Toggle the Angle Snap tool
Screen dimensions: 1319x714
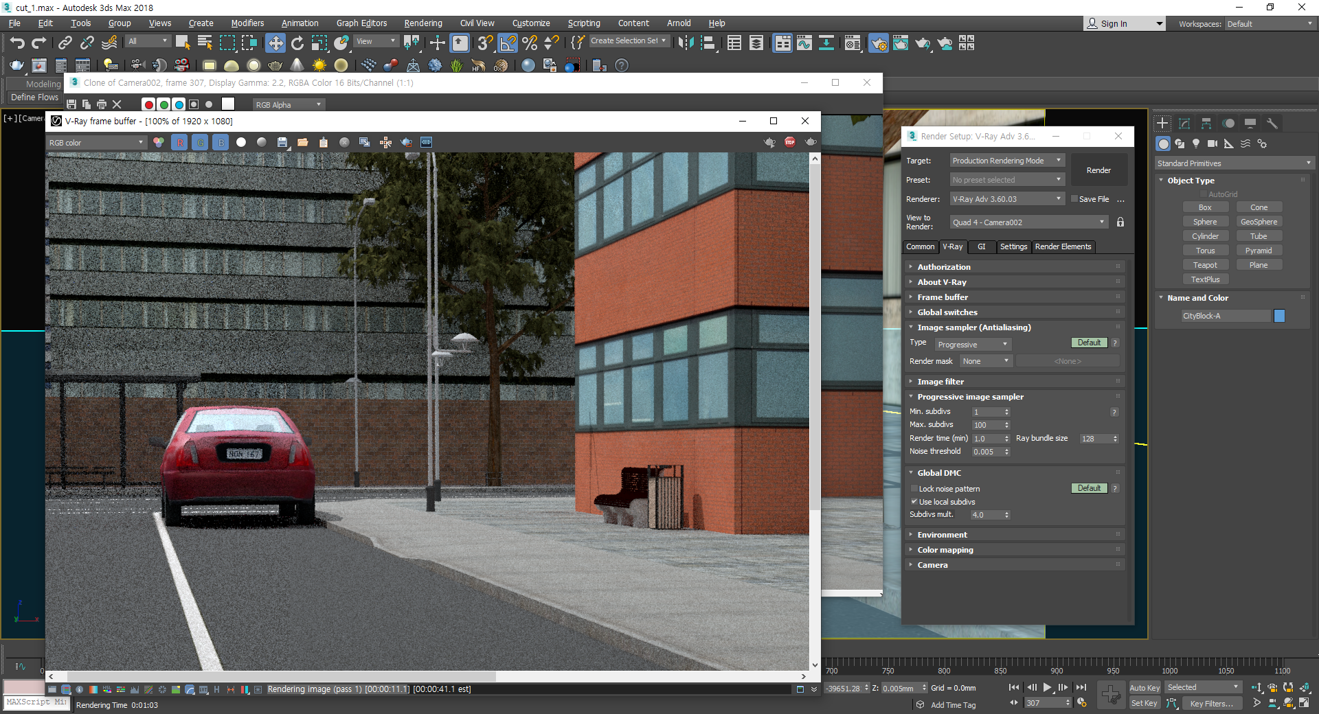(508, 43)
